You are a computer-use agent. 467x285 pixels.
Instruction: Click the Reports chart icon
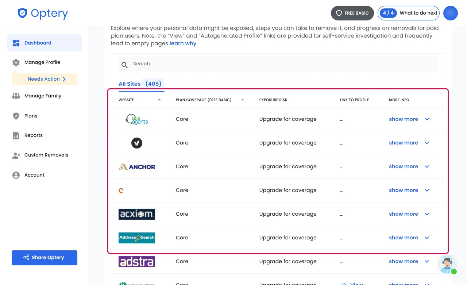16,135
